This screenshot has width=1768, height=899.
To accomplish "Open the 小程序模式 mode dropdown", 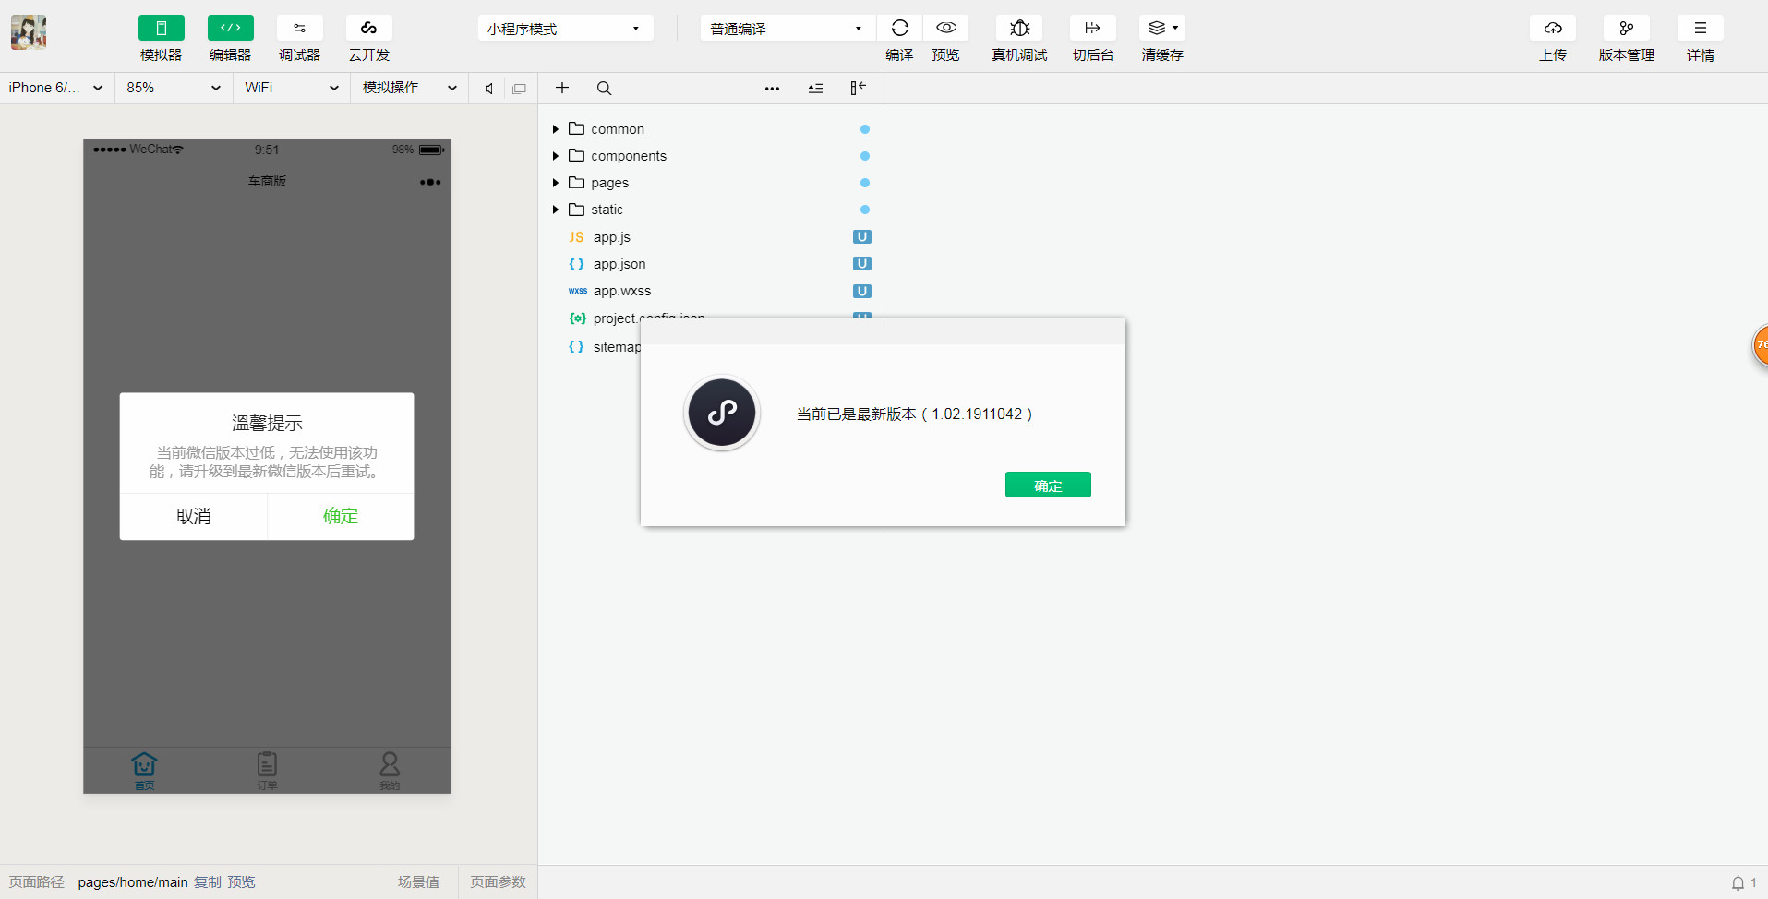I will 565,29.
